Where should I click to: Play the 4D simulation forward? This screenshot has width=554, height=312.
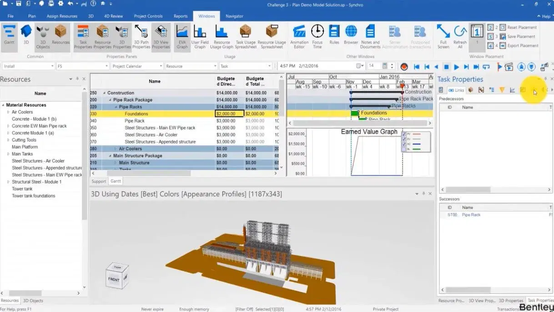coord(457,67)
